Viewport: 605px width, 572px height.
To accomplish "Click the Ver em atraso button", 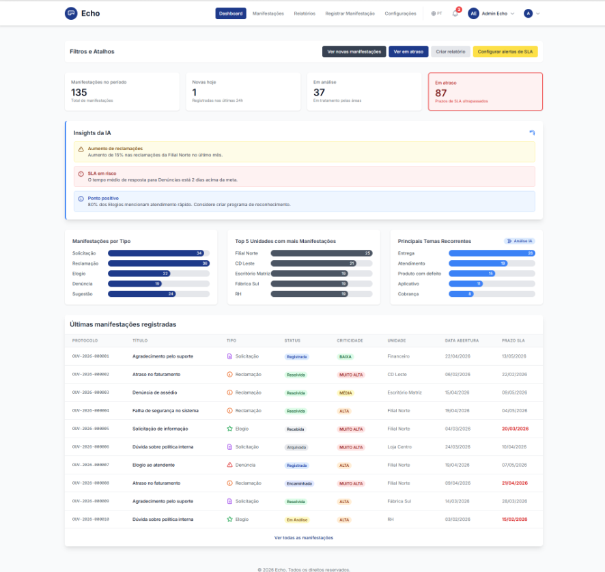I will point(408,52).
